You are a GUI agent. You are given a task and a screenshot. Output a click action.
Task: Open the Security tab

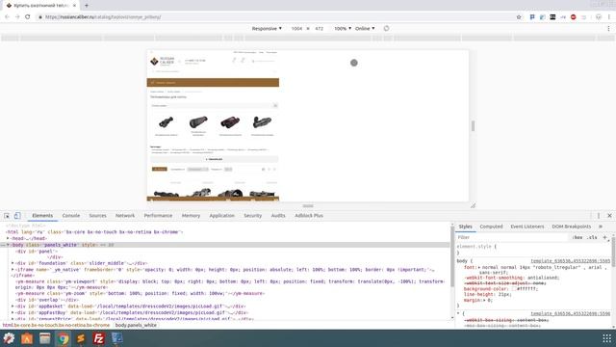[252, 216]
